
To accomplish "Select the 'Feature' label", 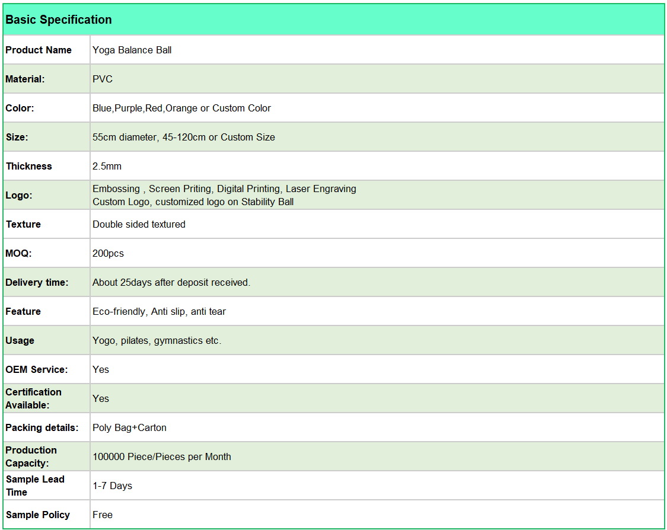I will tap(23, 311).
